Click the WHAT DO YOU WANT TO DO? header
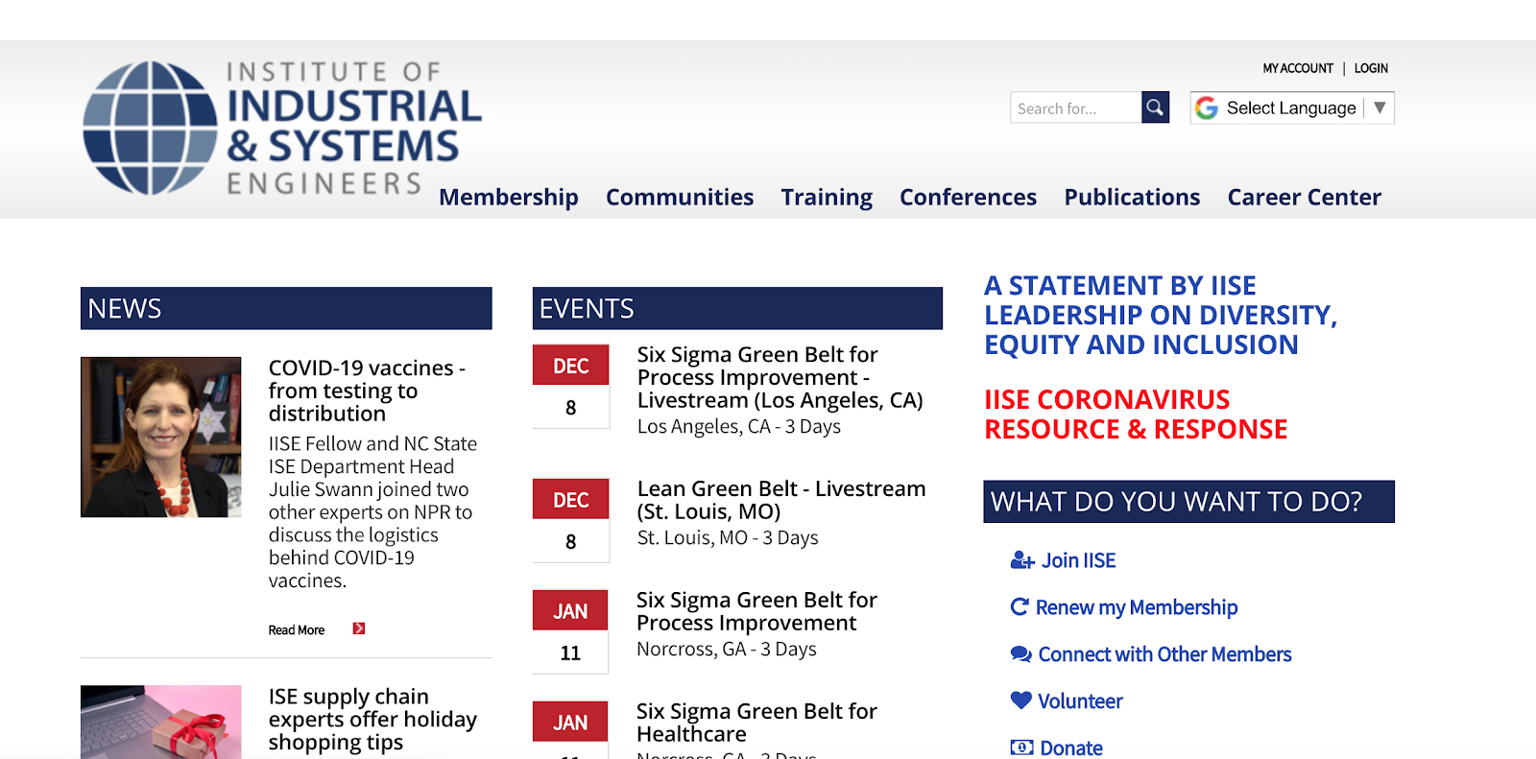Image resolution: width=1536 pixels, height=759 pixels. click(1188, 502)
